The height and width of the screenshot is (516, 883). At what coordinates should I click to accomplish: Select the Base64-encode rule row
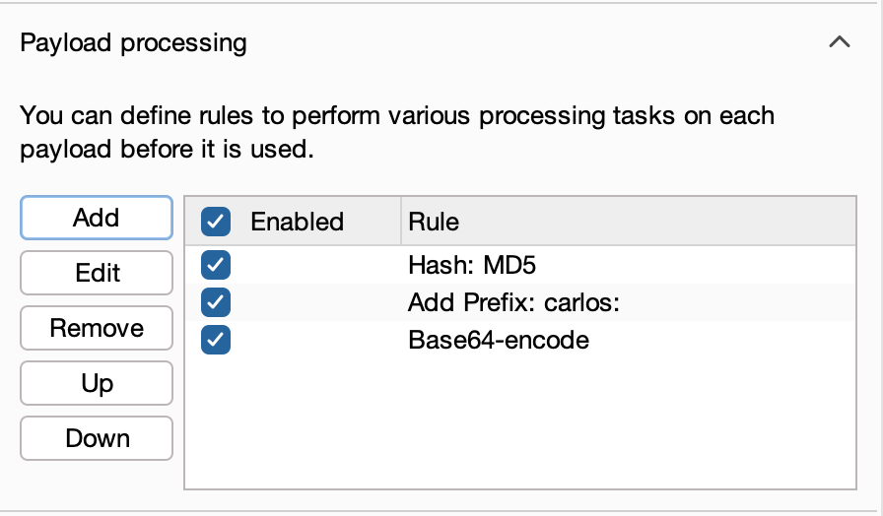point(499,341)
